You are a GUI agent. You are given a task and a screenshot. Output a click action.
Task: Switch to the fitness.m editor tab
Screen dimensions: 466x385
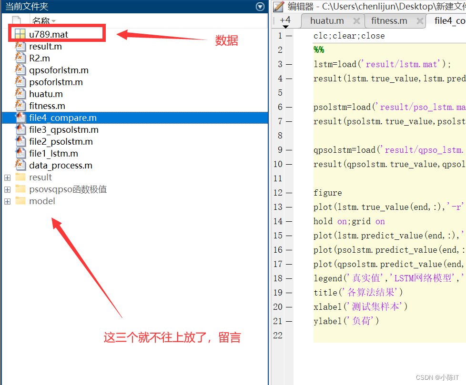click(389, 21)
